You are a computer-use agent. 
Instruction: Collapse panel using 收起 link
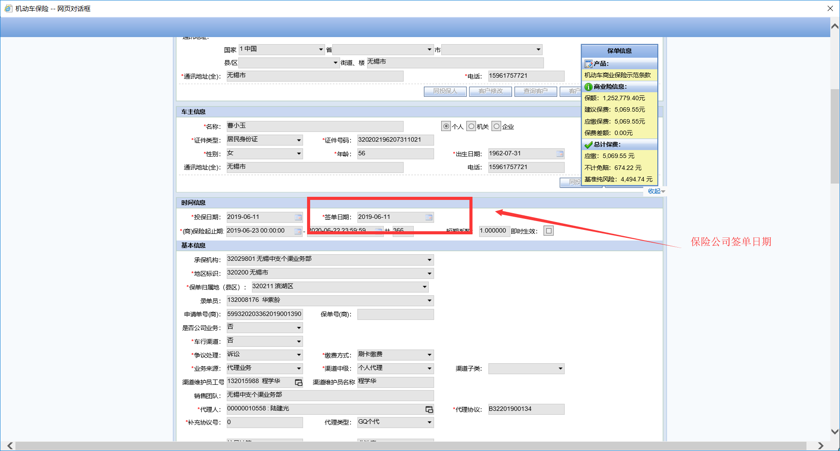[656, 191]
